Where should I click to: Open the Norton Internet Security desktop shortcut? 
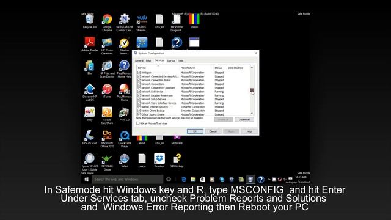(125, 46)
